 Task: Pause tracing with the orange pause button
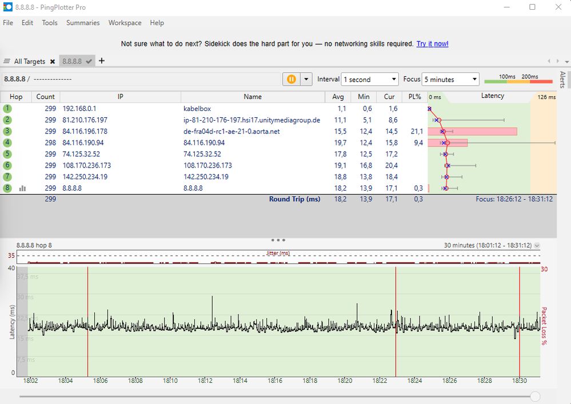292,80
